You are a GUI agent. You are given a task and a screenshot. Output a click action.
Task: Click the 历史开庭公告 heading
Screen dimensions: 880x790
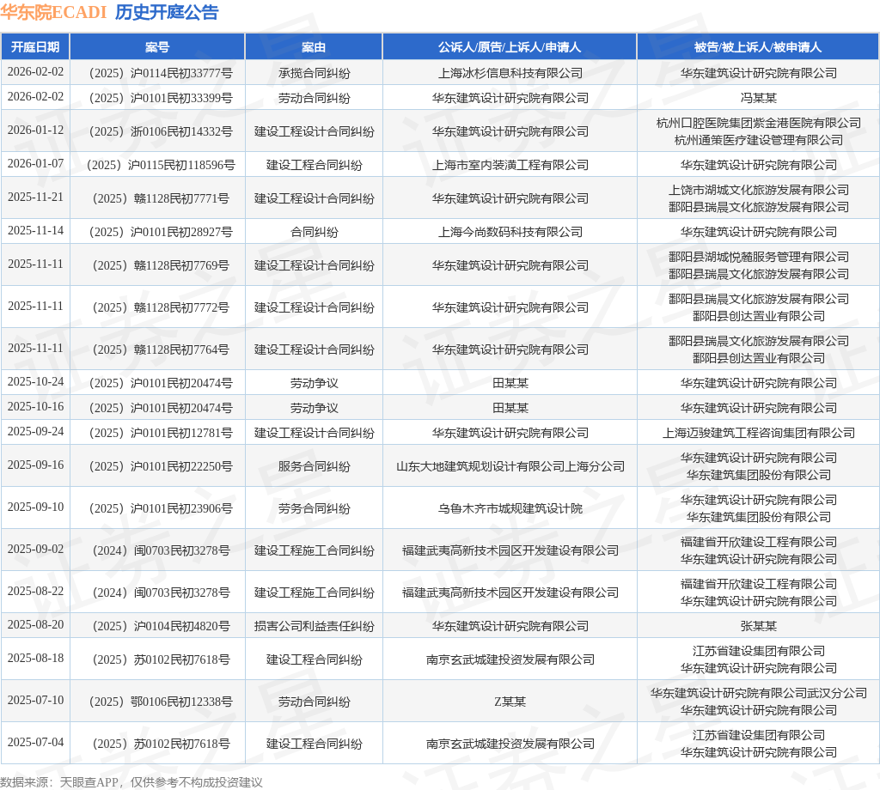coord(167,12)
